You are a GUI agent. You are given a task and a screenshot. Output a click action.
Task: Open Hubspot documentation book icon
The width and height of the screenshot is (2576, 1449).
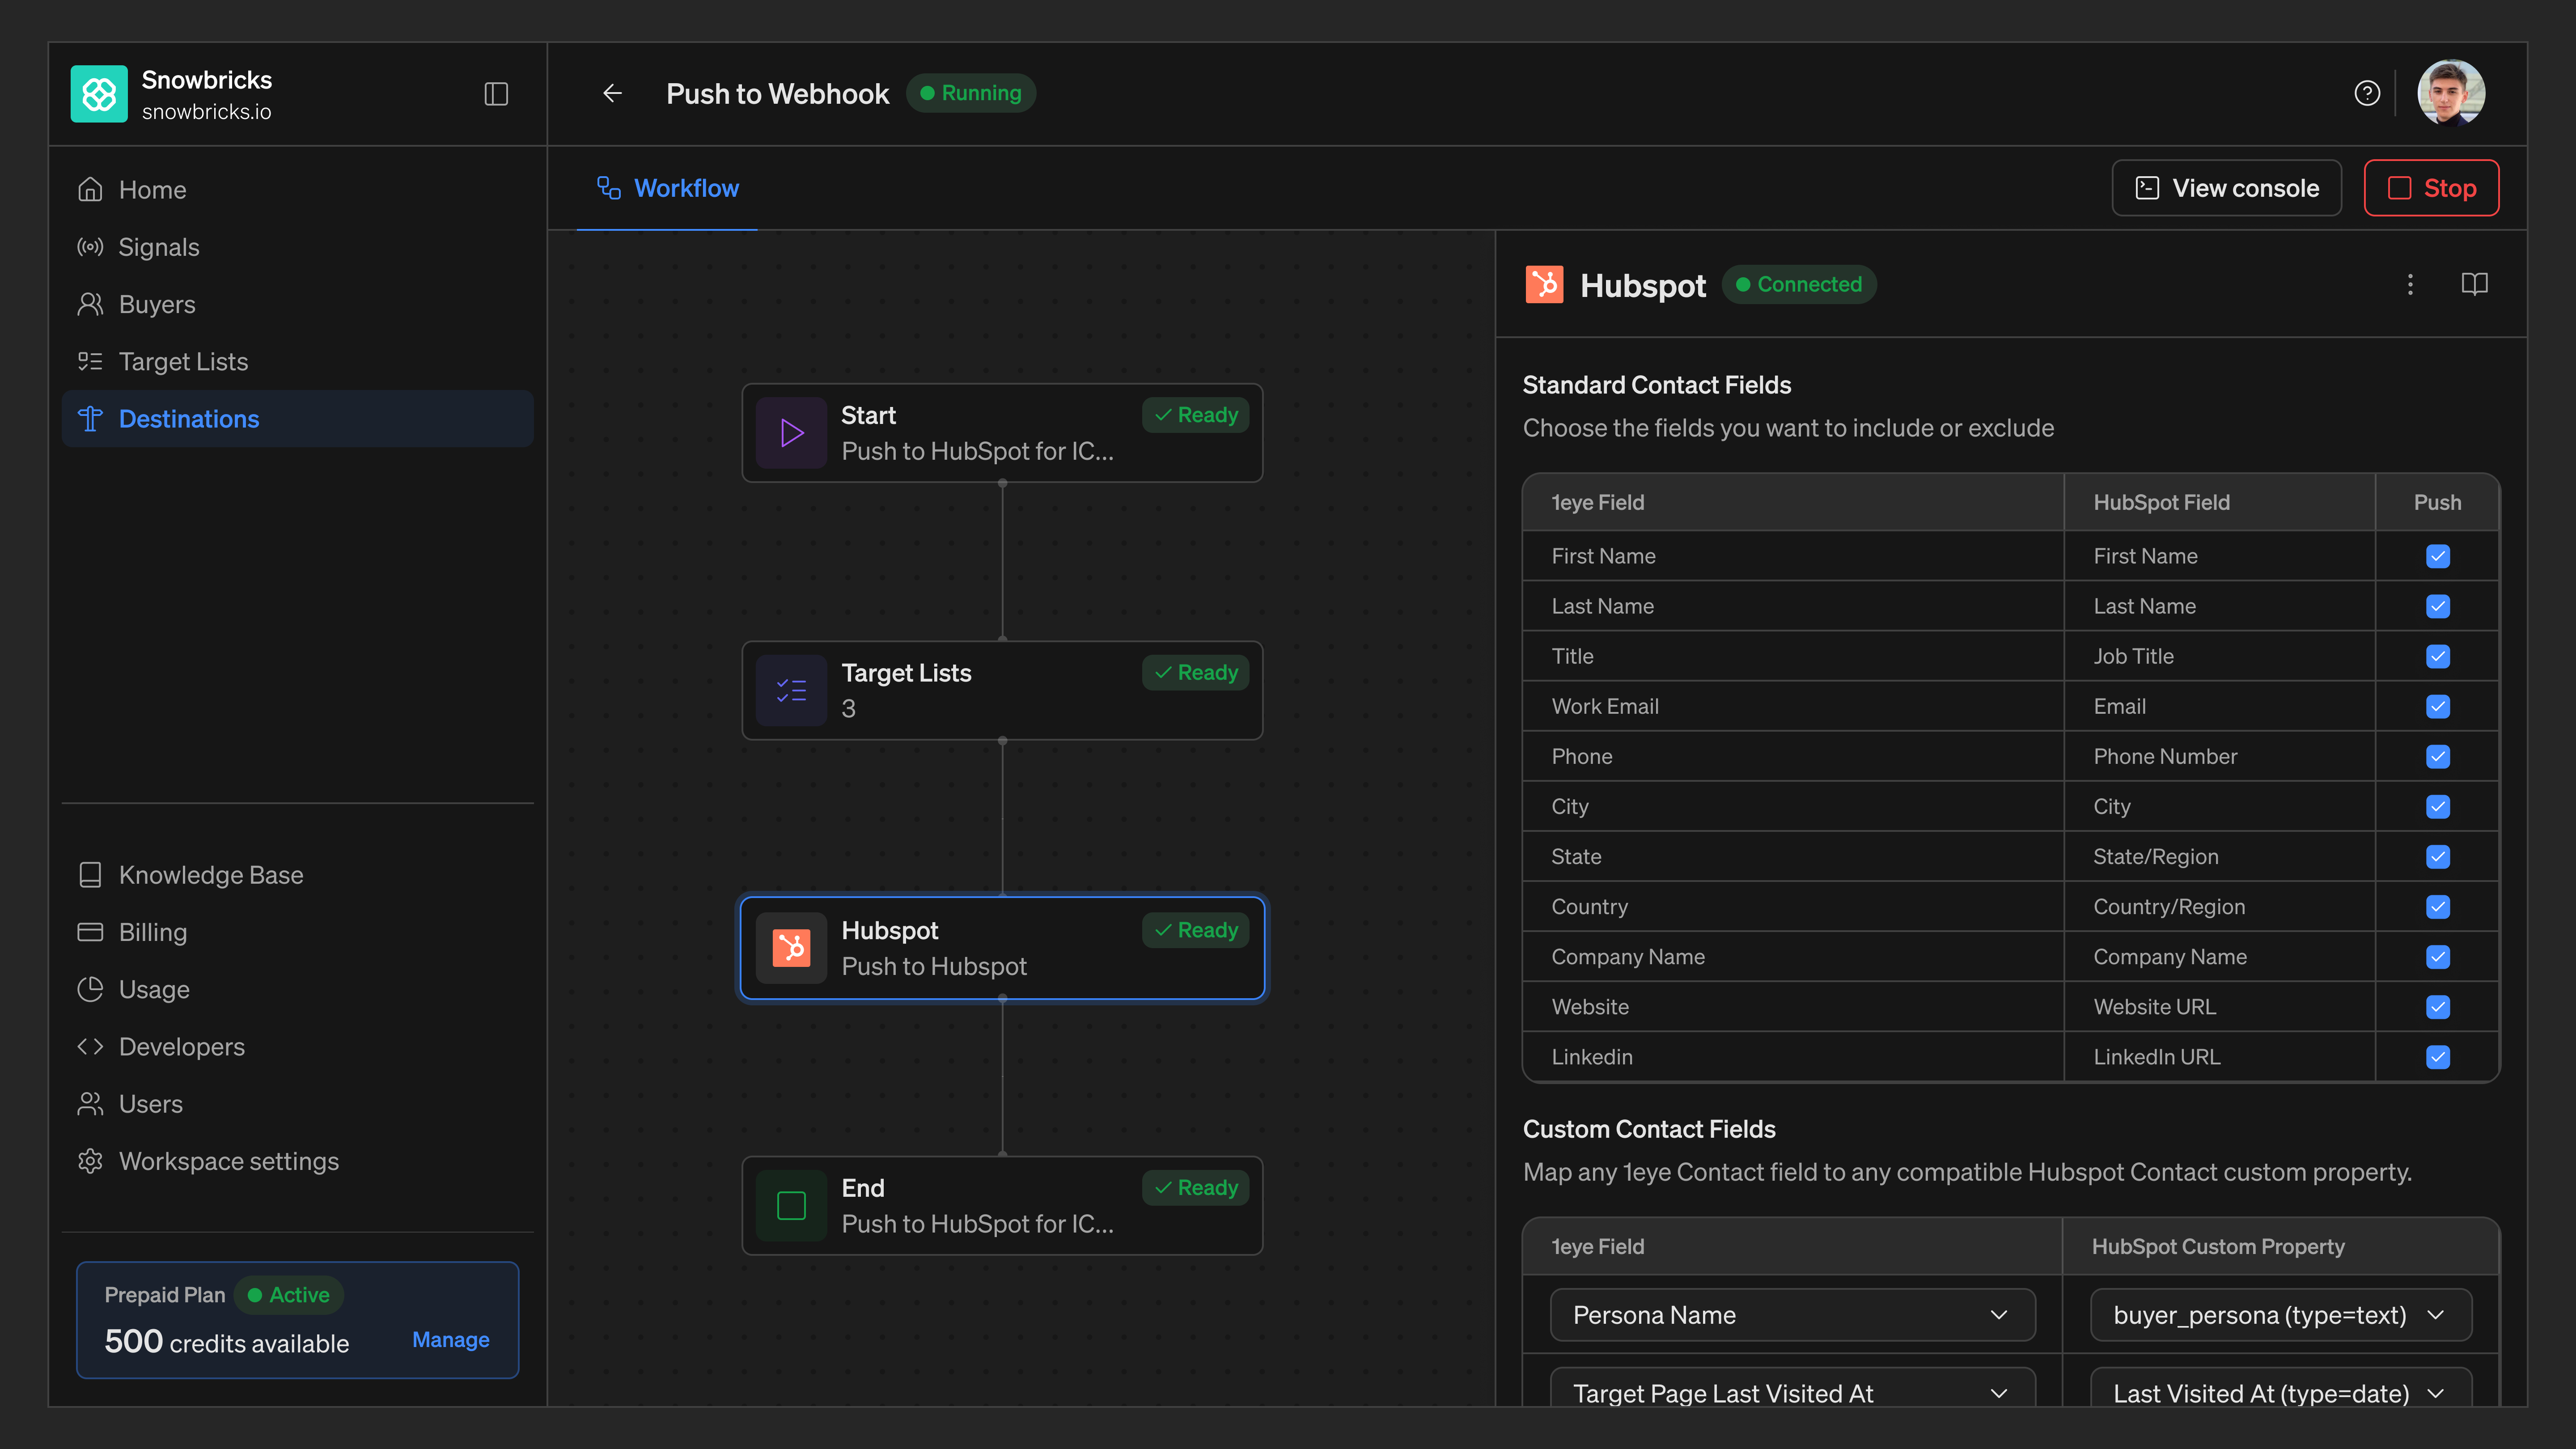coord(2475,285)
